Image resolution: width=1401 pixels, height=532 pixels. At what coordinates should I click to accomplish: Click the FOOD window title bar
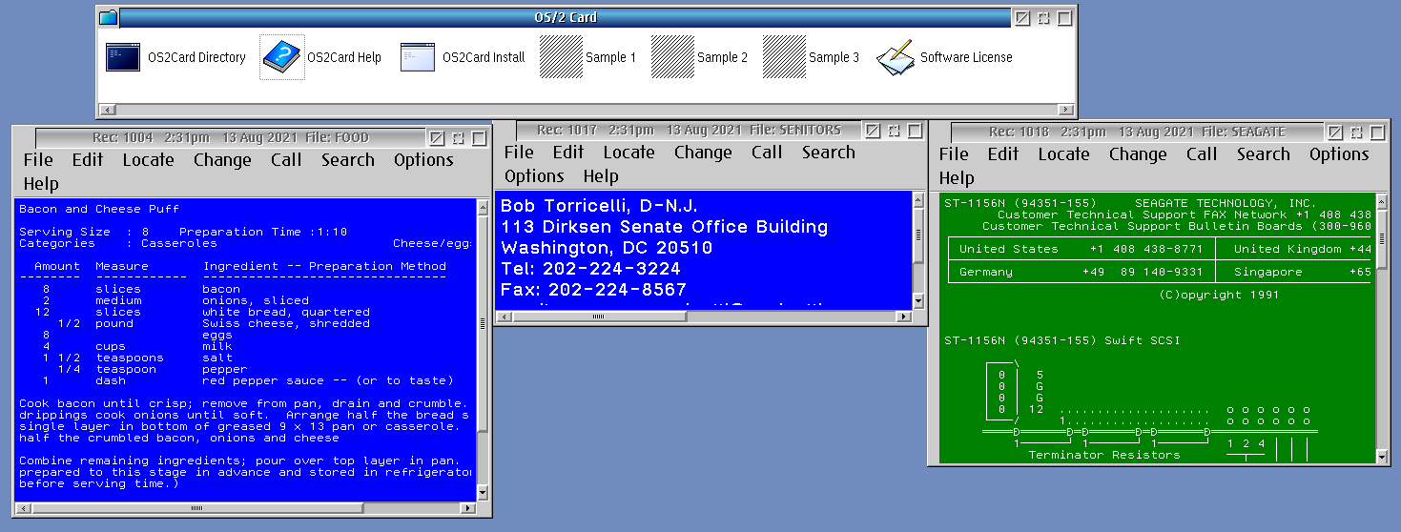coord(231,137)
